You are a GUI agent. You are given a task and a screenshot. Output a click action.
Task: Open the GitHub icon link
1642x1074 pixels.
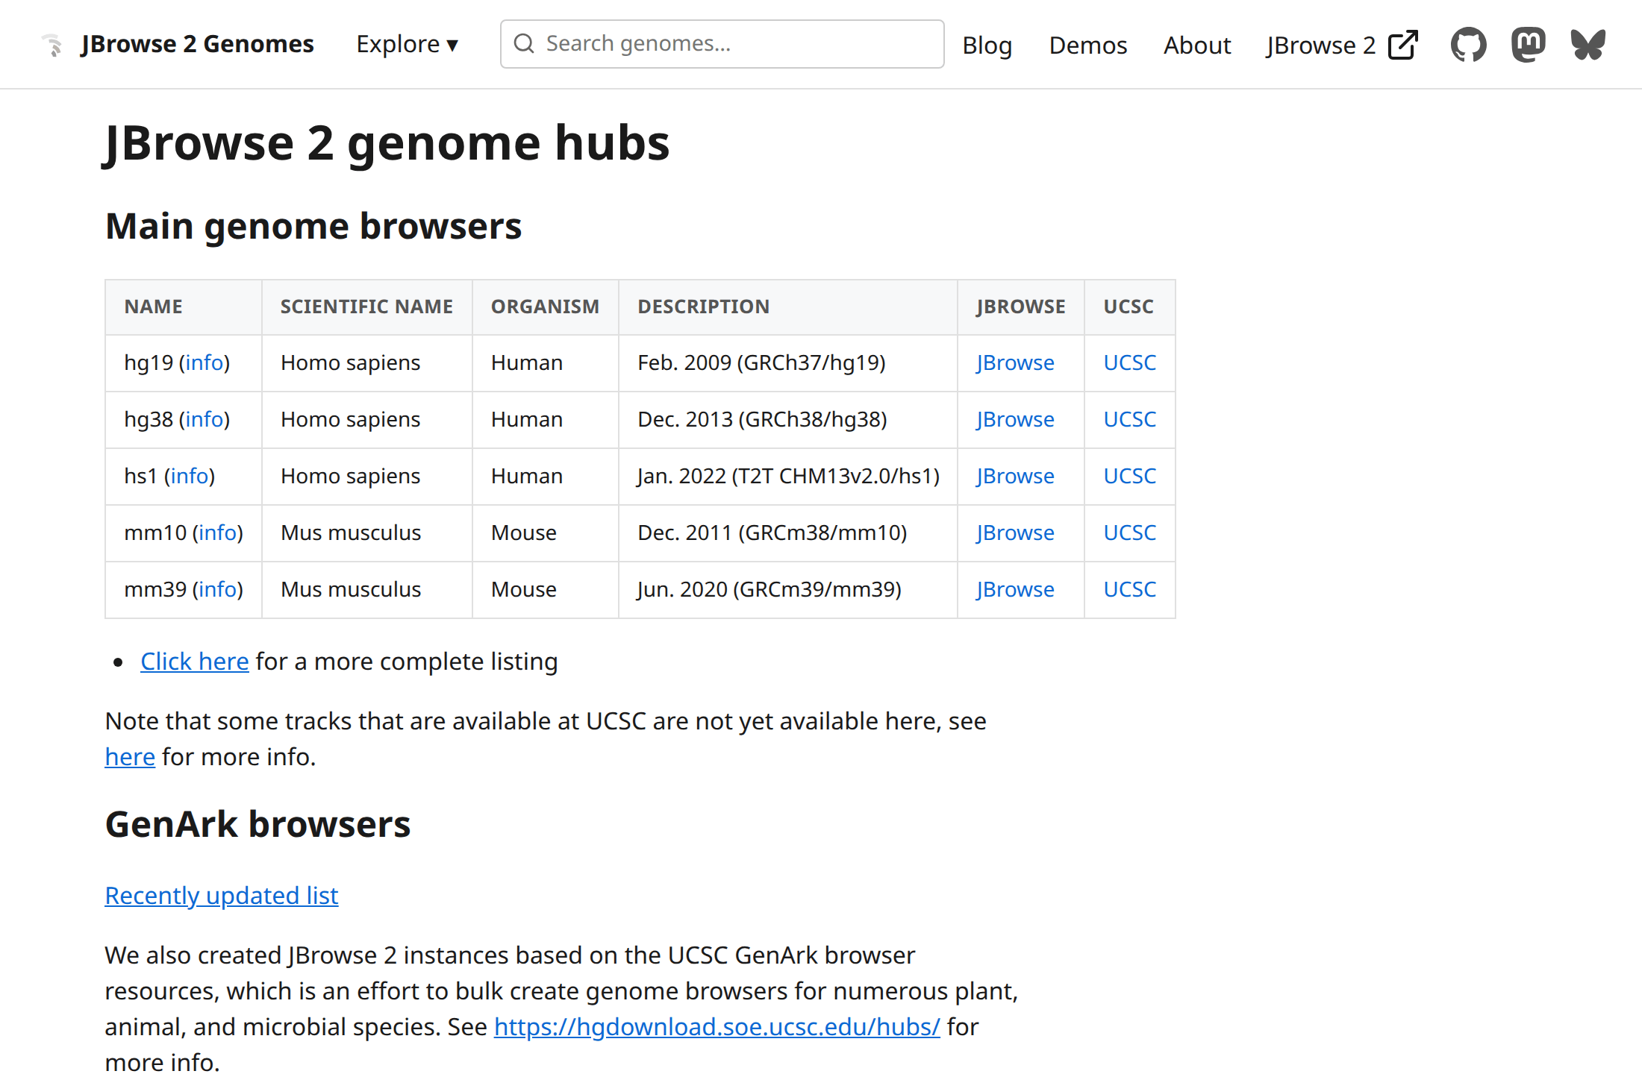coord(1468,45)
